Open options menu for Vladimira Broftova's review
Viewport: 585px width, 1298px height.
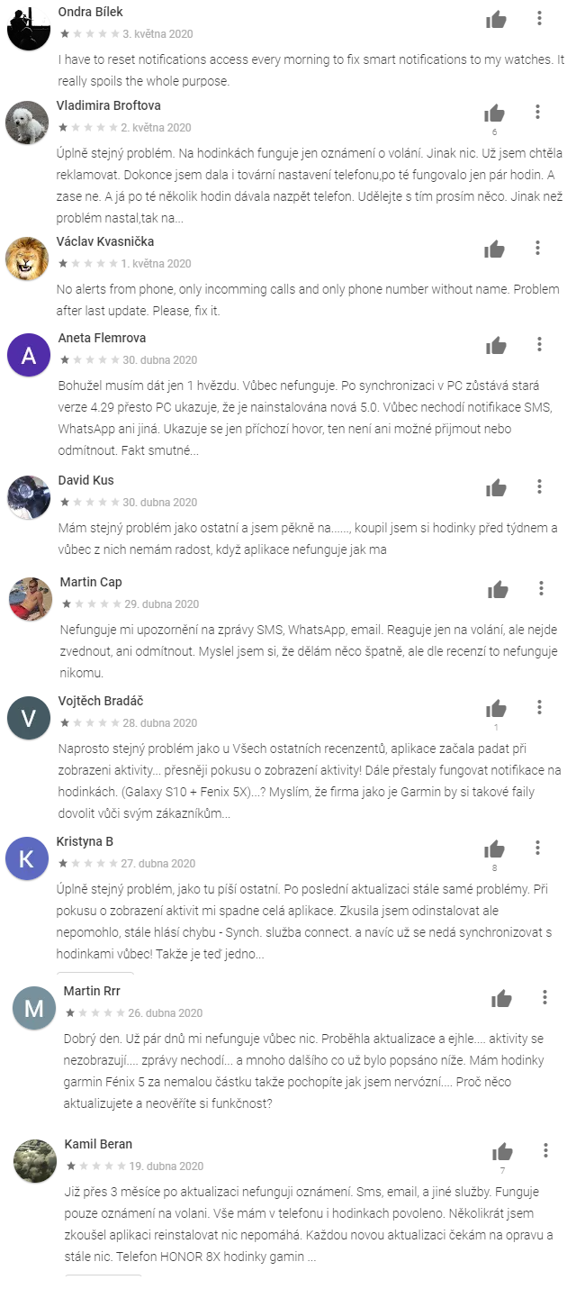537,112
